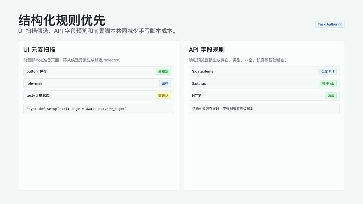The height and width of the screenshot is (204, 363).
Task: Click the 高稳定 tag
Action: click(x=163, y=71)
